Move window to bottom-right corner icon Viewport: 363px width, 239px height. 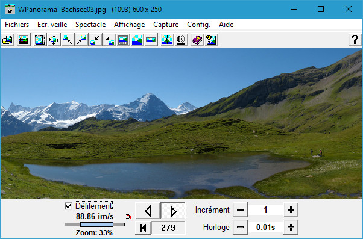click(109, 40)
